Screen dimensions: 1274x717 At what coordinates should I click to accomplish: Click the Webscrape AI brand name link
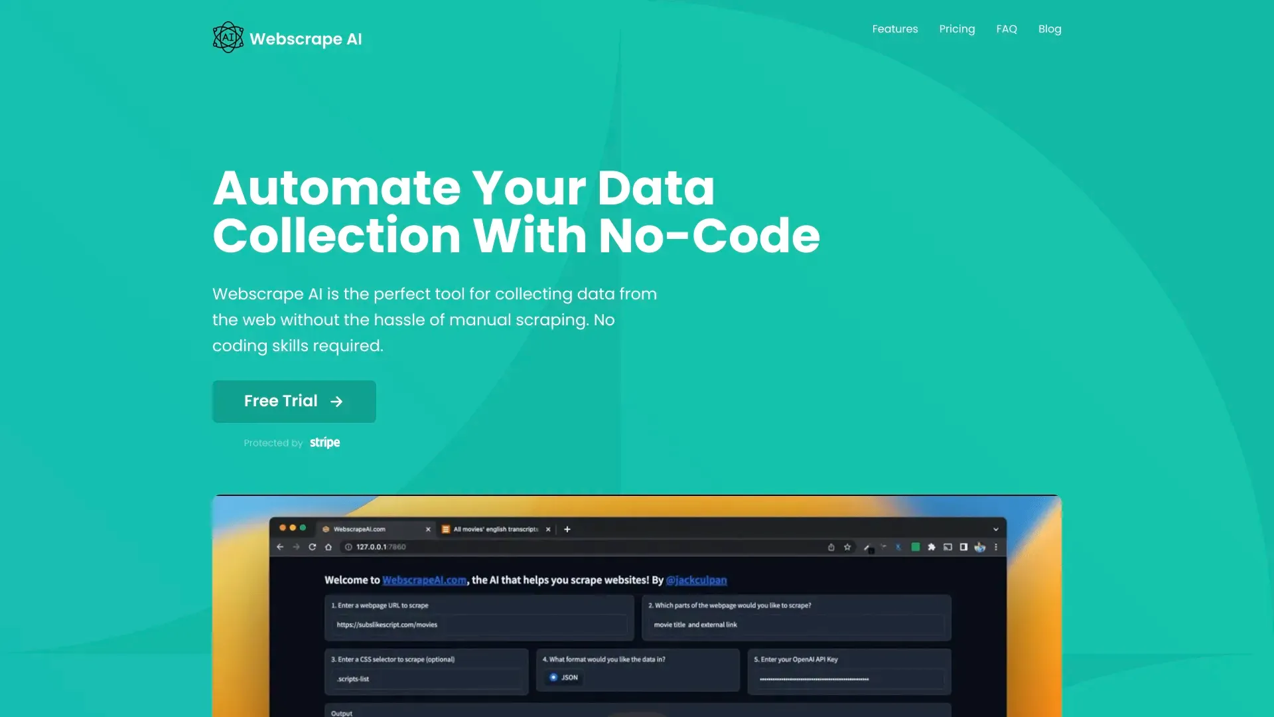tap(306, 39)
